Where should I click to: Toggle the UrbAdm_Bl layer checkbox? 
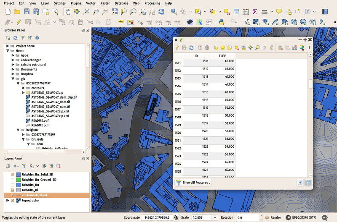point(13,190)
